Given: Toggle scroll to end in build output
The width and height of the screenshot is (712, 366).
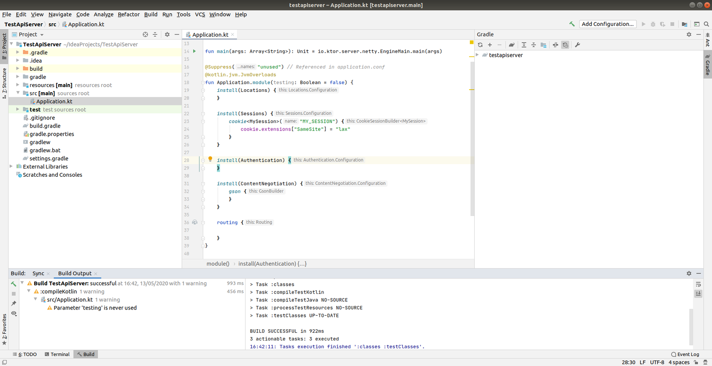Looking at the screenshot, I should pyautogui.click(x=698, y=294).
